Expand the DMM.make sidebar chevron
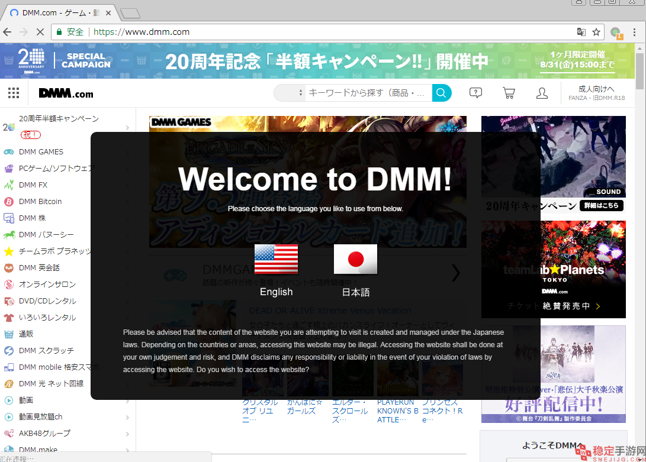This screenshot has width=646, height=462. (127, 450)
